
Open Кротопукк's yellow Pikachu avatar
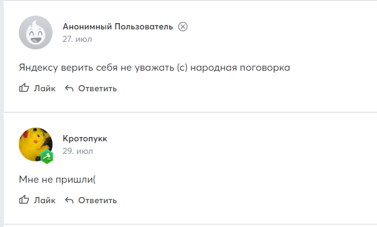[36, 144]
